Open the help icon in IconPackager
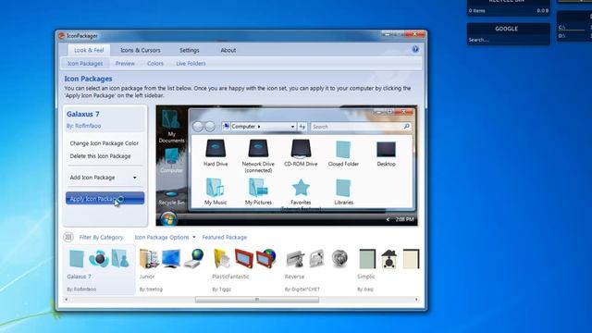 coord(415,49)
